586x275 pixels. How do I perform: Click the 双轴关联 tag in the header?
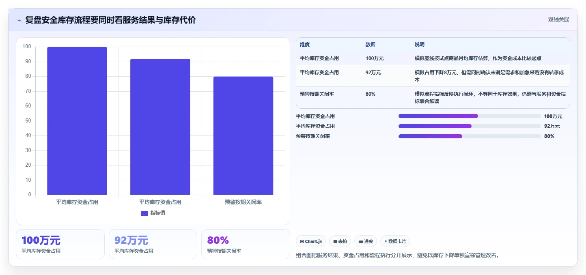point(559,20)
